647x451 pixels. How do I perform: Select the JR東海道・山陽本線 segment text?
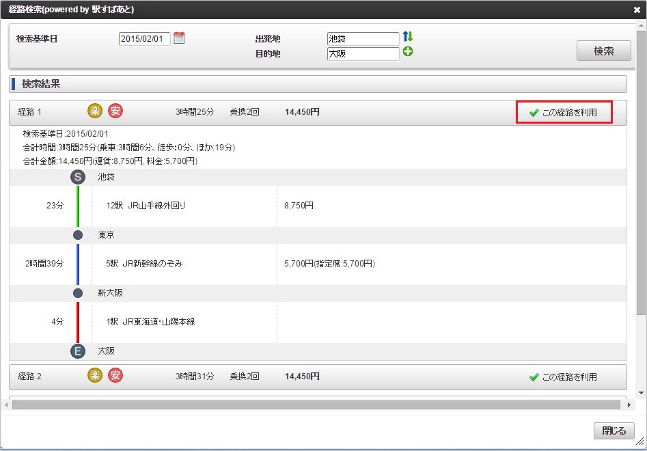159,321
